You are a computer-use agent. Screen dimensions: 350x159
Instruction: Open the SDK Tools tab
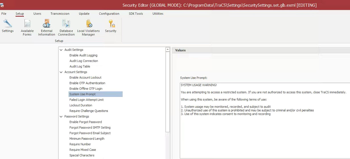click(x=136, y=14)
